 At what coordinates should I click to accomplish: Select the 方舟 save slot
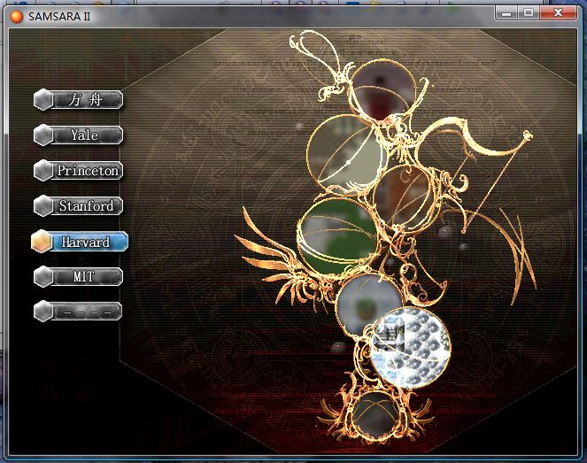click(x=78, y=100)
